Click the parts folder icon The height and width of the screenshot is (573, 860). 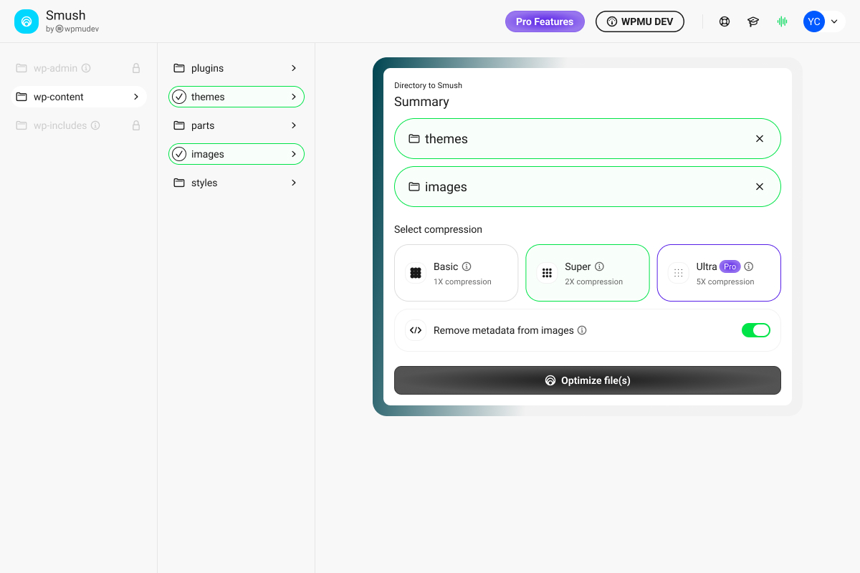pyautogui.click(x=179, y=125)
